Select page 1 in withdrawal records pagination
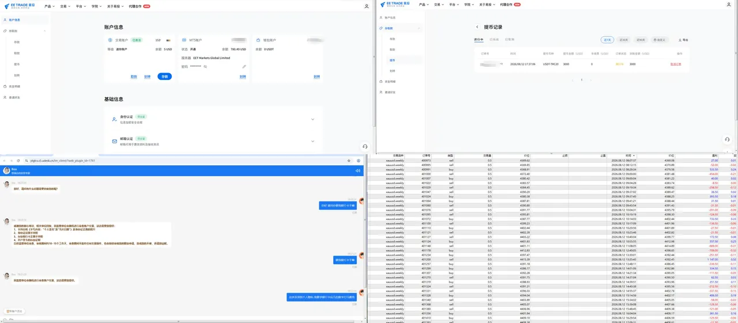738x323 pixels. [x=582, y=80]
